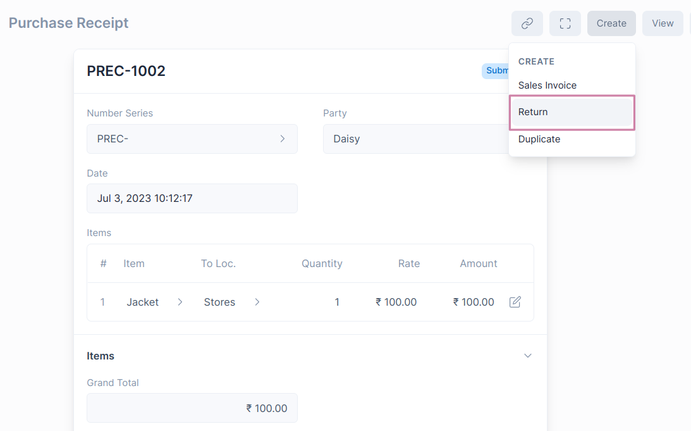Click the Purchase Receipt page title
691x431 pixels.
(68, 23)
